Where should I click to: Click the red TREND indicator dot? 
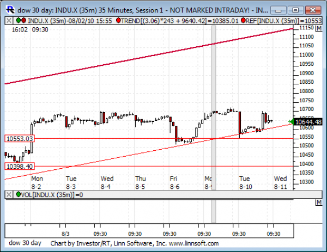pyautogui.click(x=118, y=20)
